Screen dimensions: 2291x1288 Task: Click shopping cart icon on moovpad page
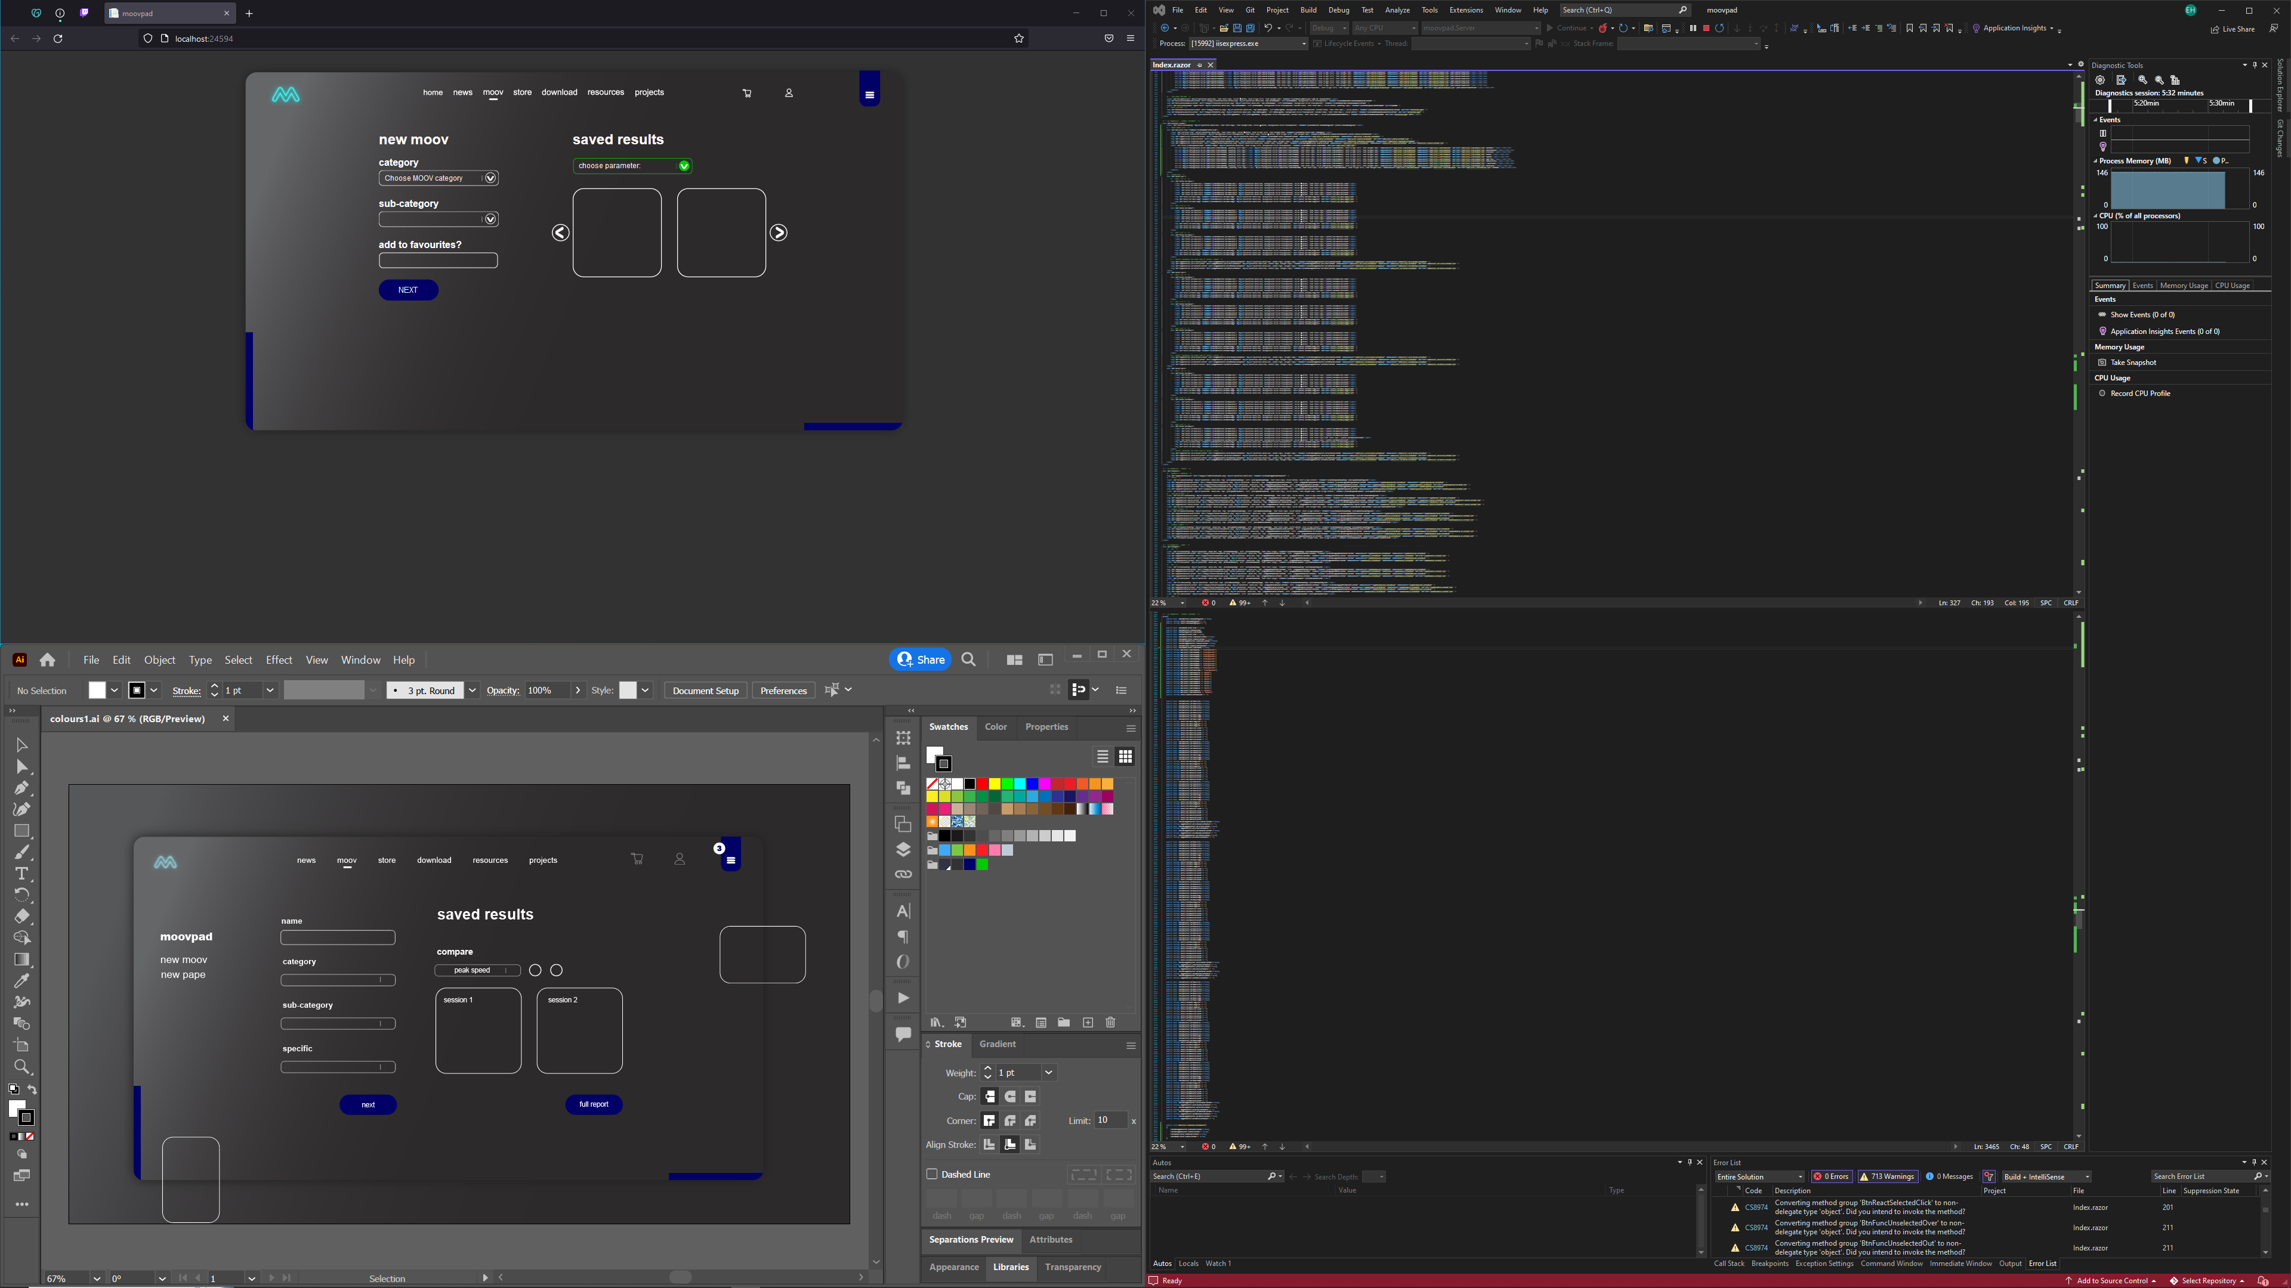(x=747, y=94)
